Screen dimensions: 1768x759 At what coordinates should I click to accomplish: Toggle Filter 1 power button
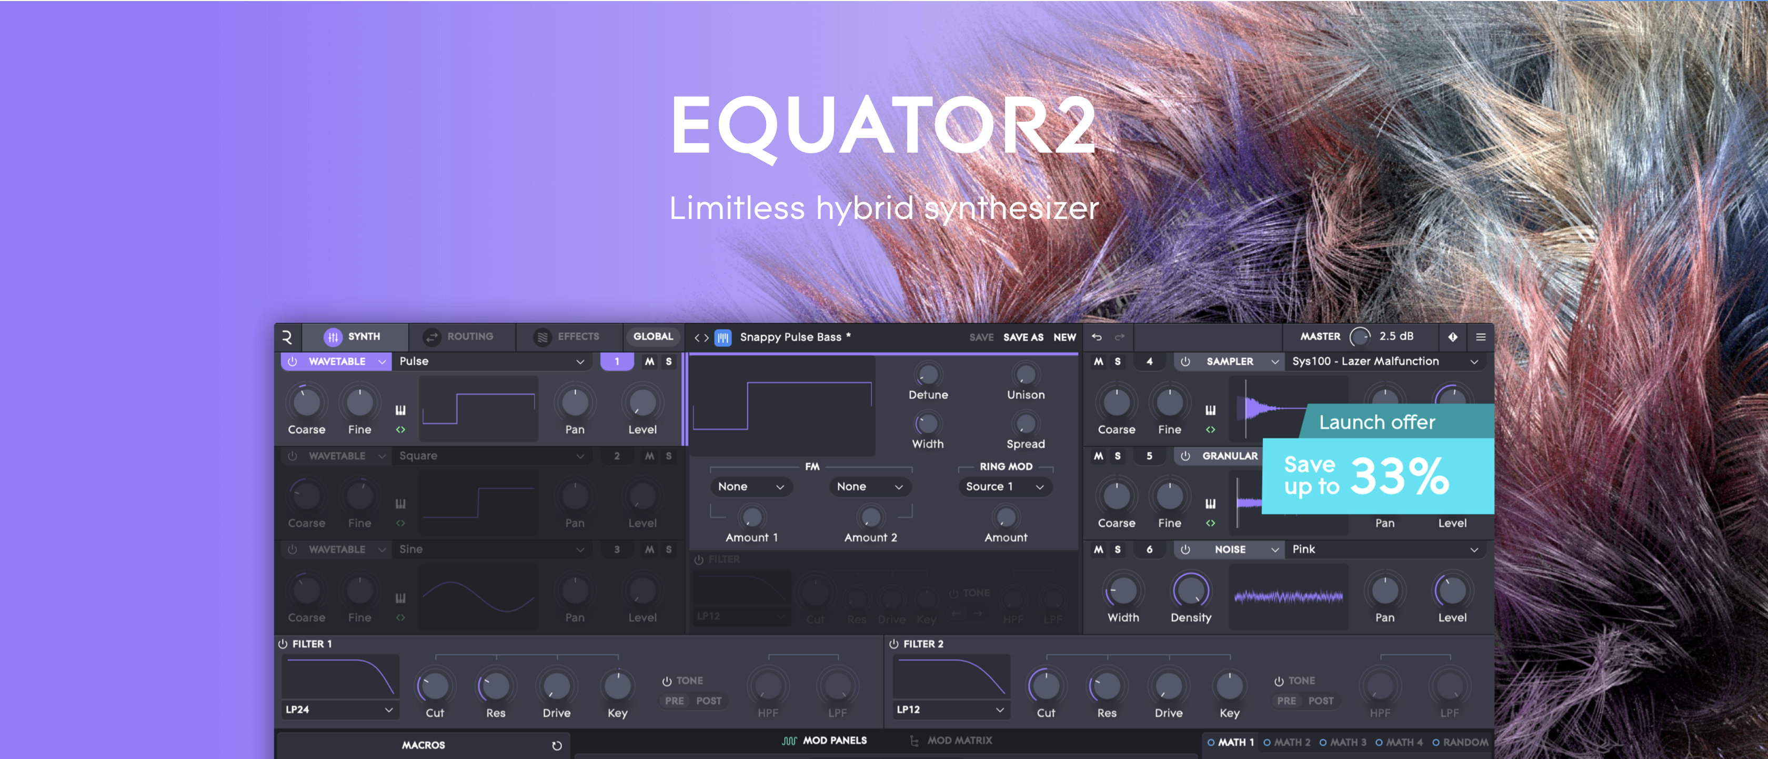283,644
